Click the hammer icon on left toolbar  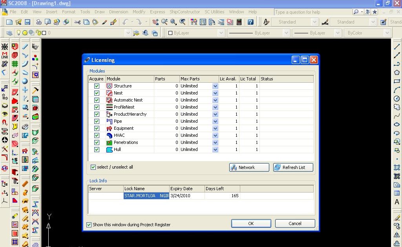click(35, 90)
